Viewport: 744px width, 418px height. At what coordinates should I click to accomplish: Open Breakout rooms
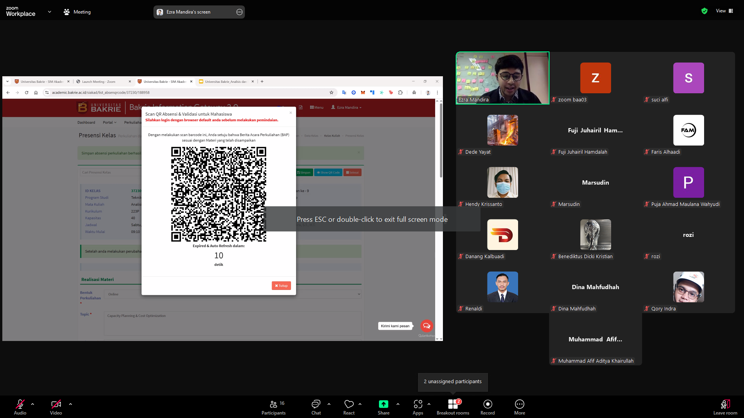[453, 407]
